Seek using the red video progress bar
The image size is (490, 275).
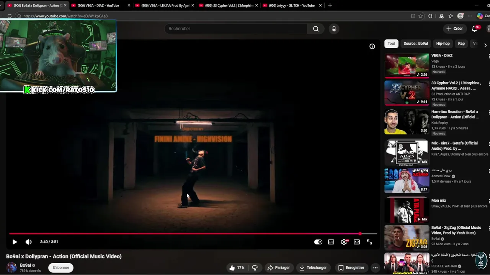[x=193, y=233]
